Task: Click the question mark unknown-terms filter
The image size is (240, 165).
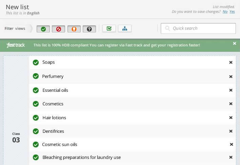Action: 89,29
